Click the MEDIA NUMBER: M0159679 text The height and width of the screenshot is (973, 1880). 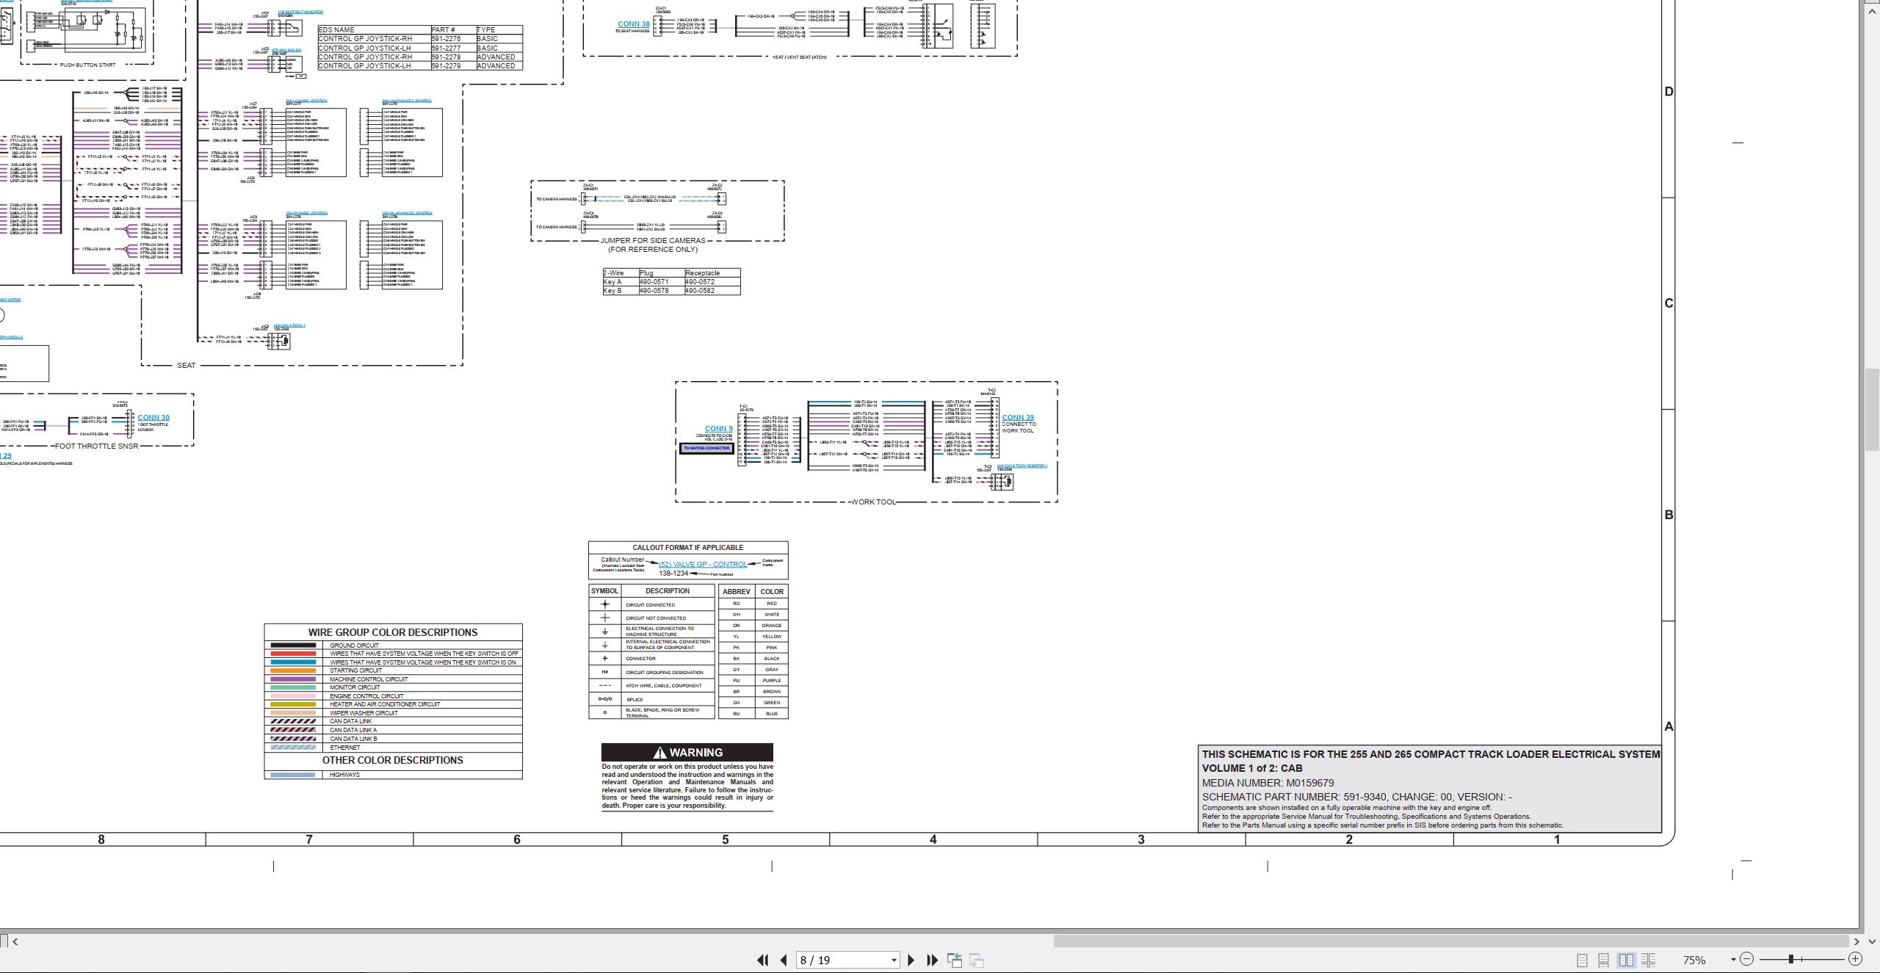(1268, 783)
